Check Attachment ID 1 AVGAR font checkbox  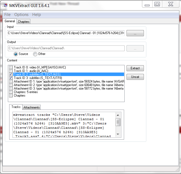pos(11,81)
